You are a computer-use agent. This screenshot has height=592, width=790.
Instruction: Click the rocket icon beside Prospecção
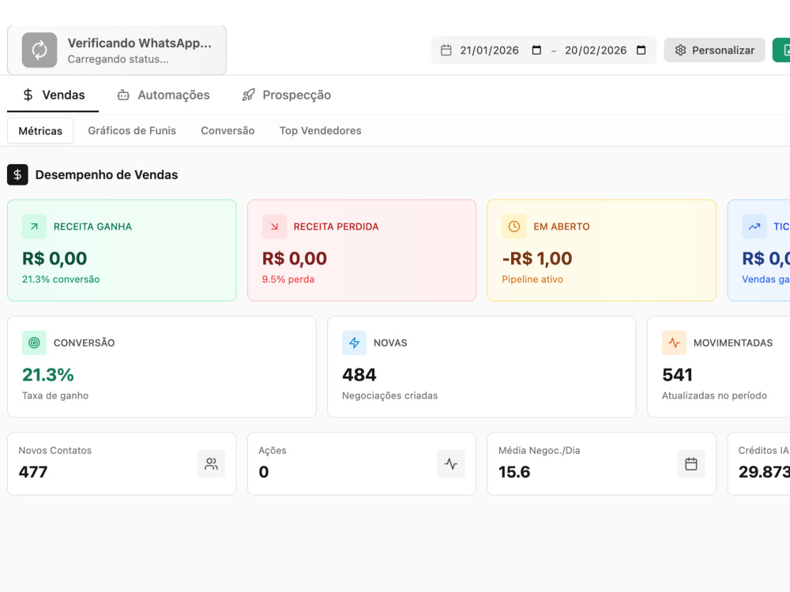click(248, 96)
